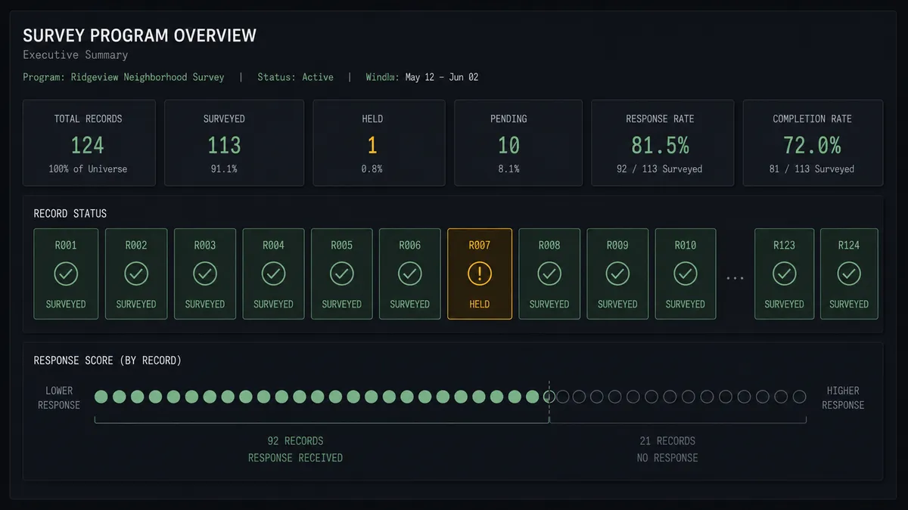Click the '81 / 113 Surveyed' text
Viewport: 908px width, 510px height.
tap(812, 169)
